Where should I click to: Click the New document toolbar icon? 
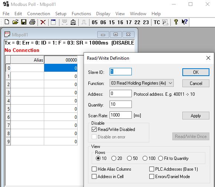point(7,22)
